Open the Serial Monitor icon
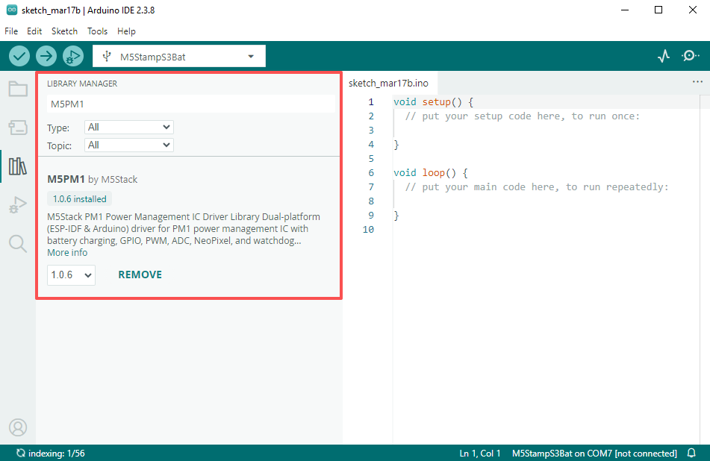 tap(691, 56)
